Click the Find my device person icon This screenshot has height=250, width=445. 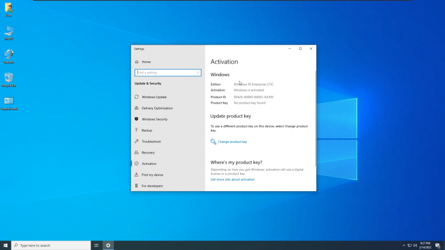click(136, 174)
